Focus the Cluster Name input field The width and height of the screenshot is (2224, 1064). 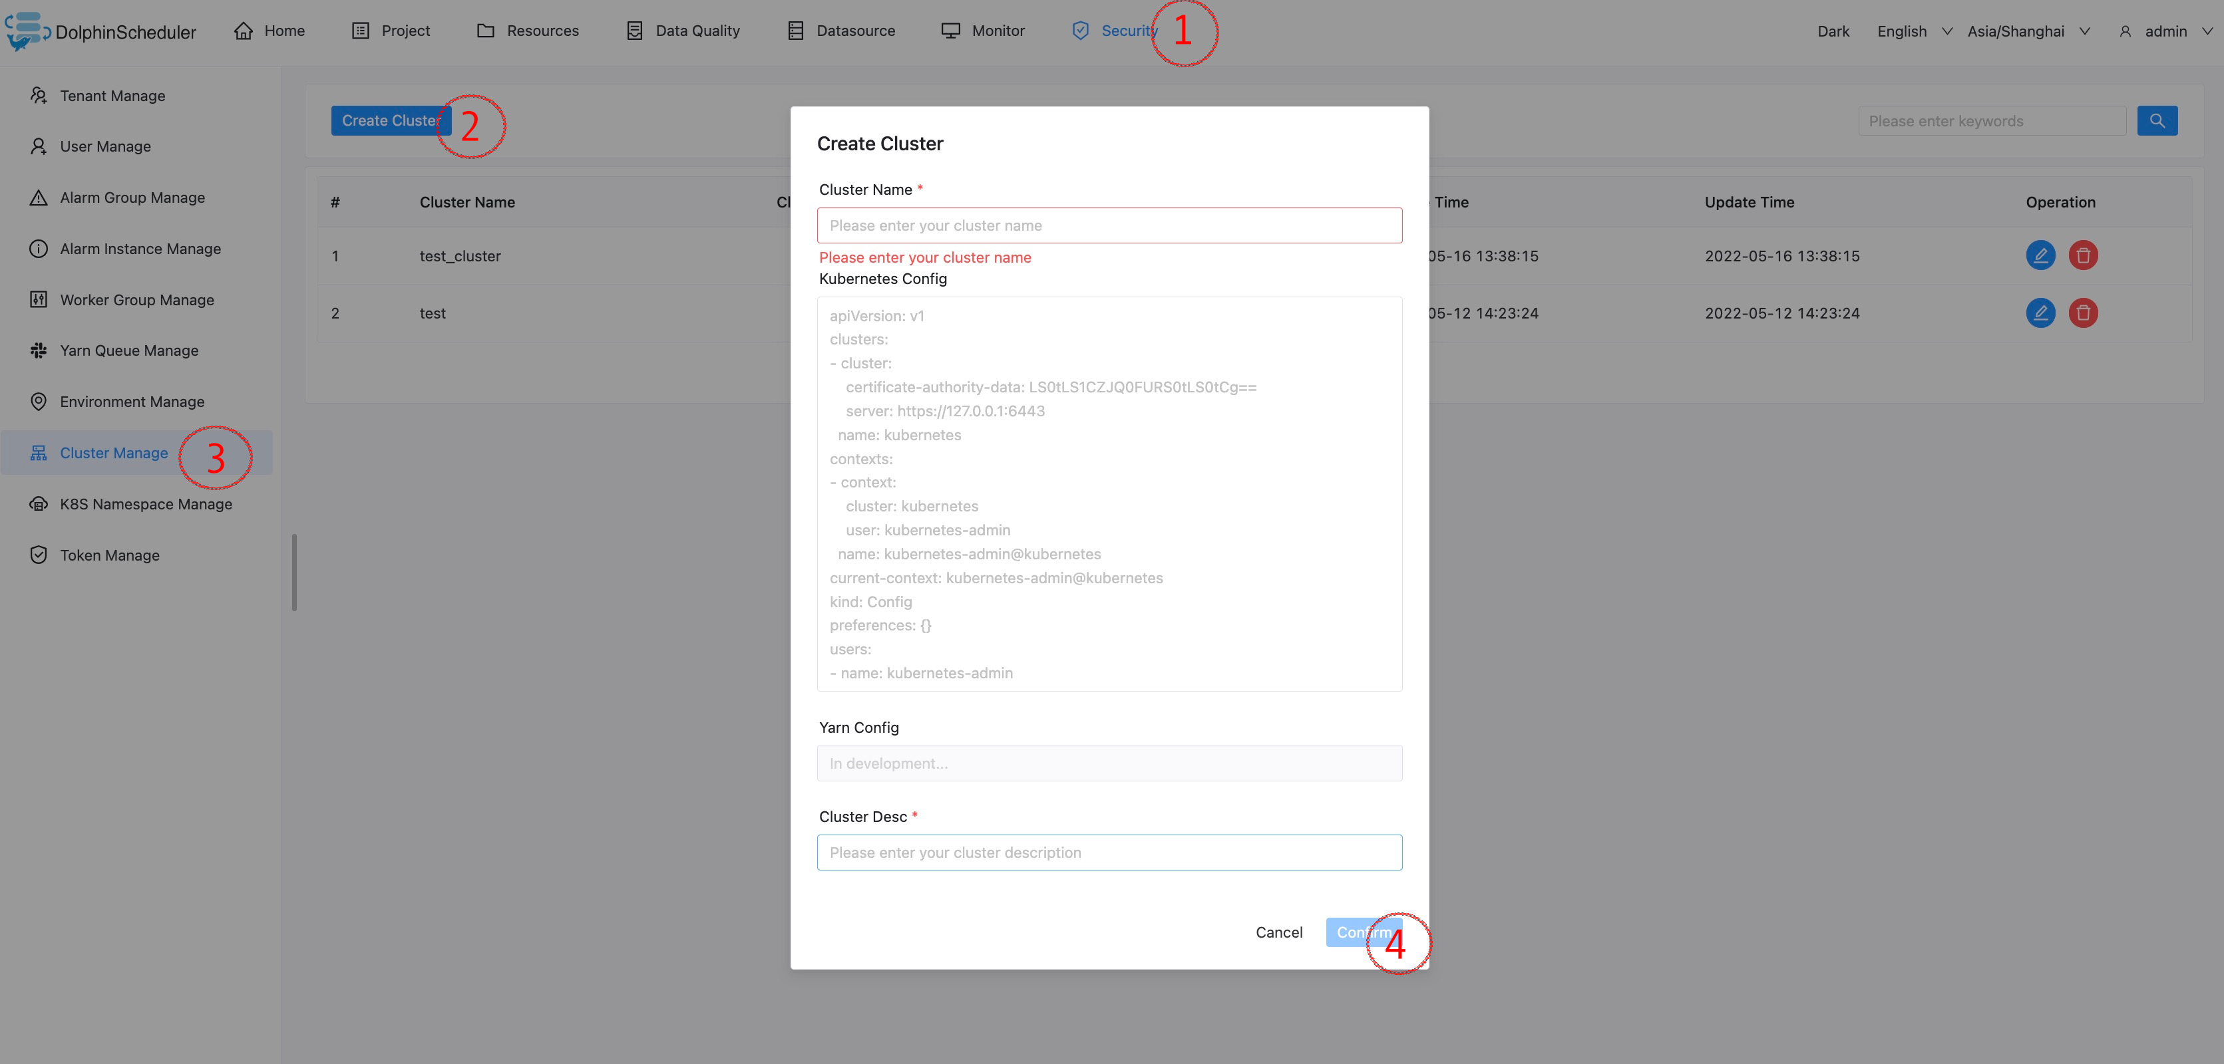(x=1109, y=225)
